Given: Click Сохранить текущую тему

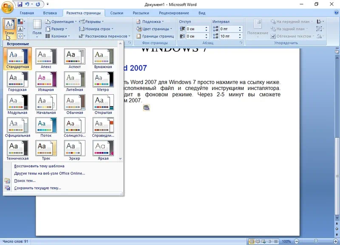Looking at the screenshot, I should pos(37,188).
